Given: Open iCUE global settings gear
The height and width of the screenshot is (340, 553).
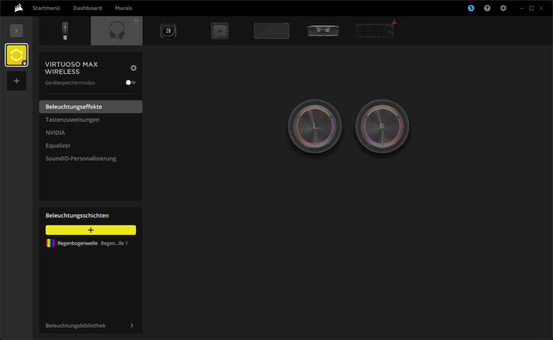Looking at the screenshot, I should [x=503, y=8].
